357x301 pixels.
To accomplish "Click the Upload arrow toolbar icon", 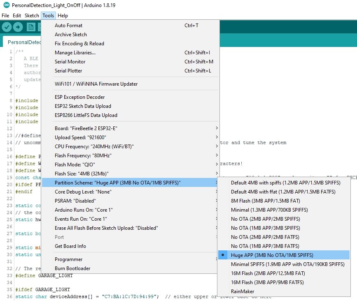I will [x=18, y=27].
